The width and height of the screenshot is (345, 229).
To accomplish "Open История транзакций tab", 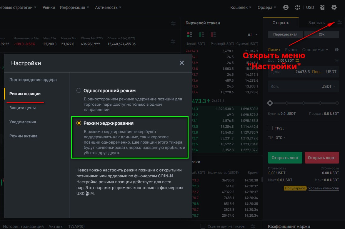I will point(23,226).
